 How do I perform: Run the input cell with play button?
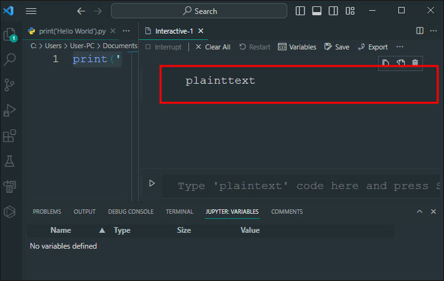coord(152,183)
